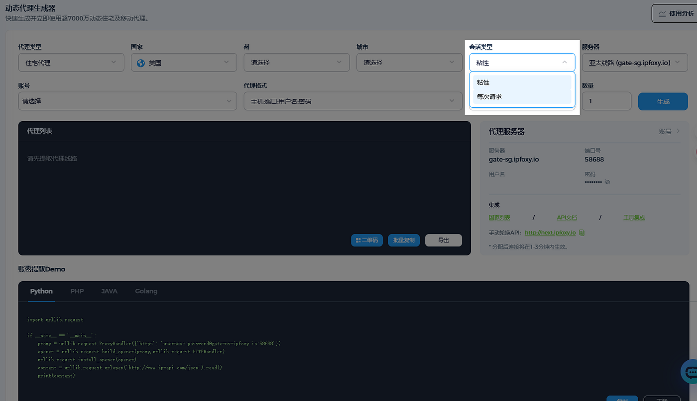Click the 生成 generate button

[x=663, y=101]
